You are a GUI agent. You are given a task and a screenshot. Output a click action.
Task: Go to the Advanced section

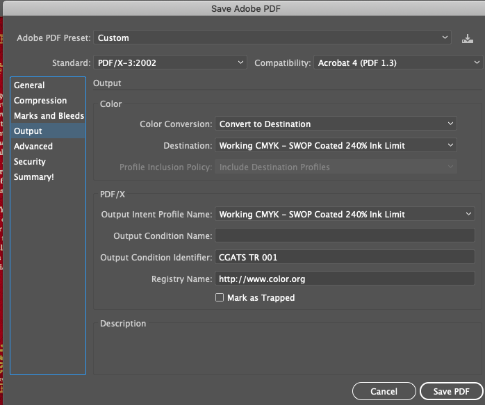[33, 147]
